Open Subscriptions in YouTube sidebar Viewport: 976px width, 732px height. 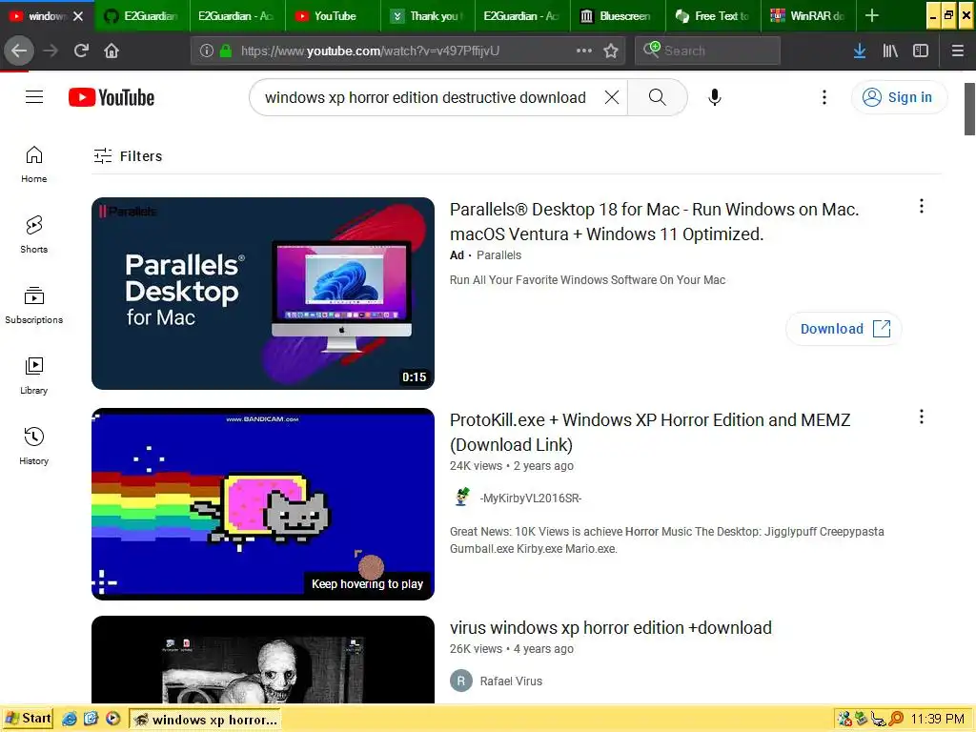(x=34, y=305)
